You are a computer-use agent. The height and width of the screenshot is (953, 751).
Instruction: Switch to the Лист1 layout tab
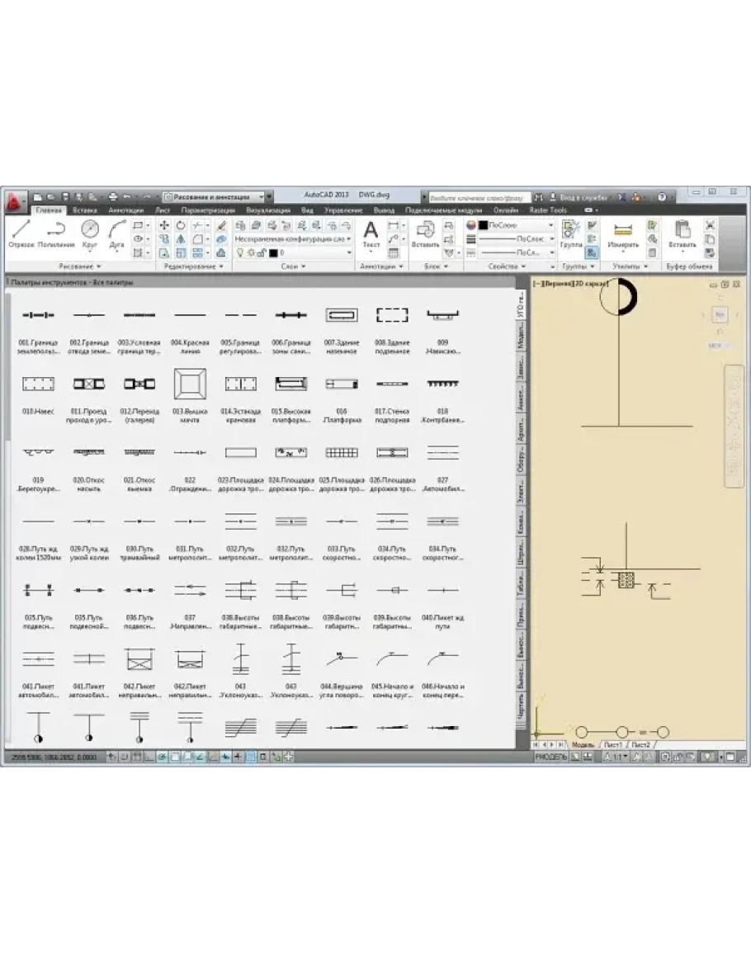click(612, 744)
